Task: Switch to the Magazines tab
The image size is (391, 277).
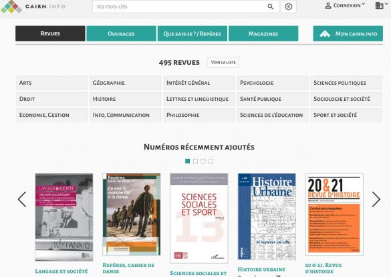Action: point(263,33)
